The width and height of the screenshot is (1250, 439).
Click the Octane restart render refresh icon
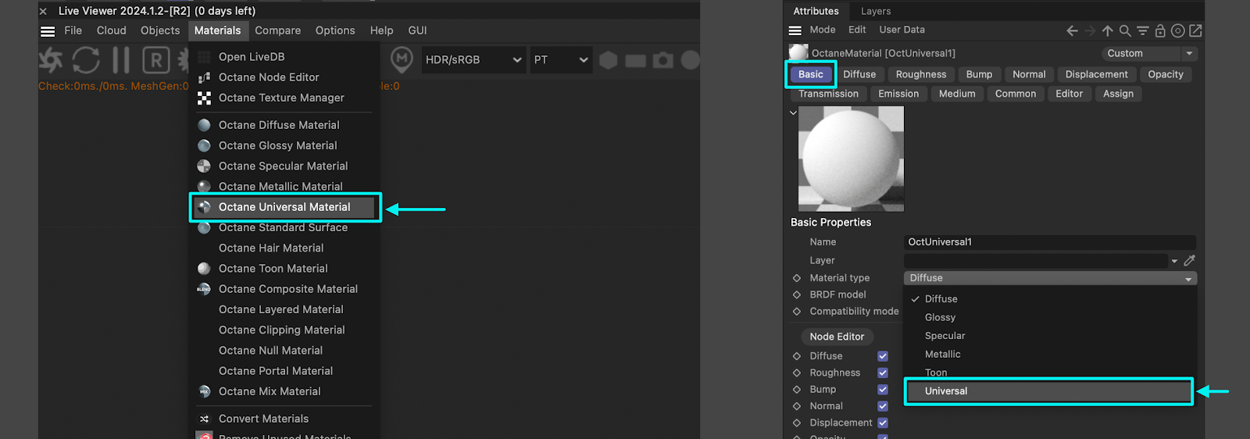pos(86,60)
